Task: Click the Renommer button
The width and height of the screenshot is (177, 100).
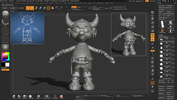Action: [x=162, y=86]
